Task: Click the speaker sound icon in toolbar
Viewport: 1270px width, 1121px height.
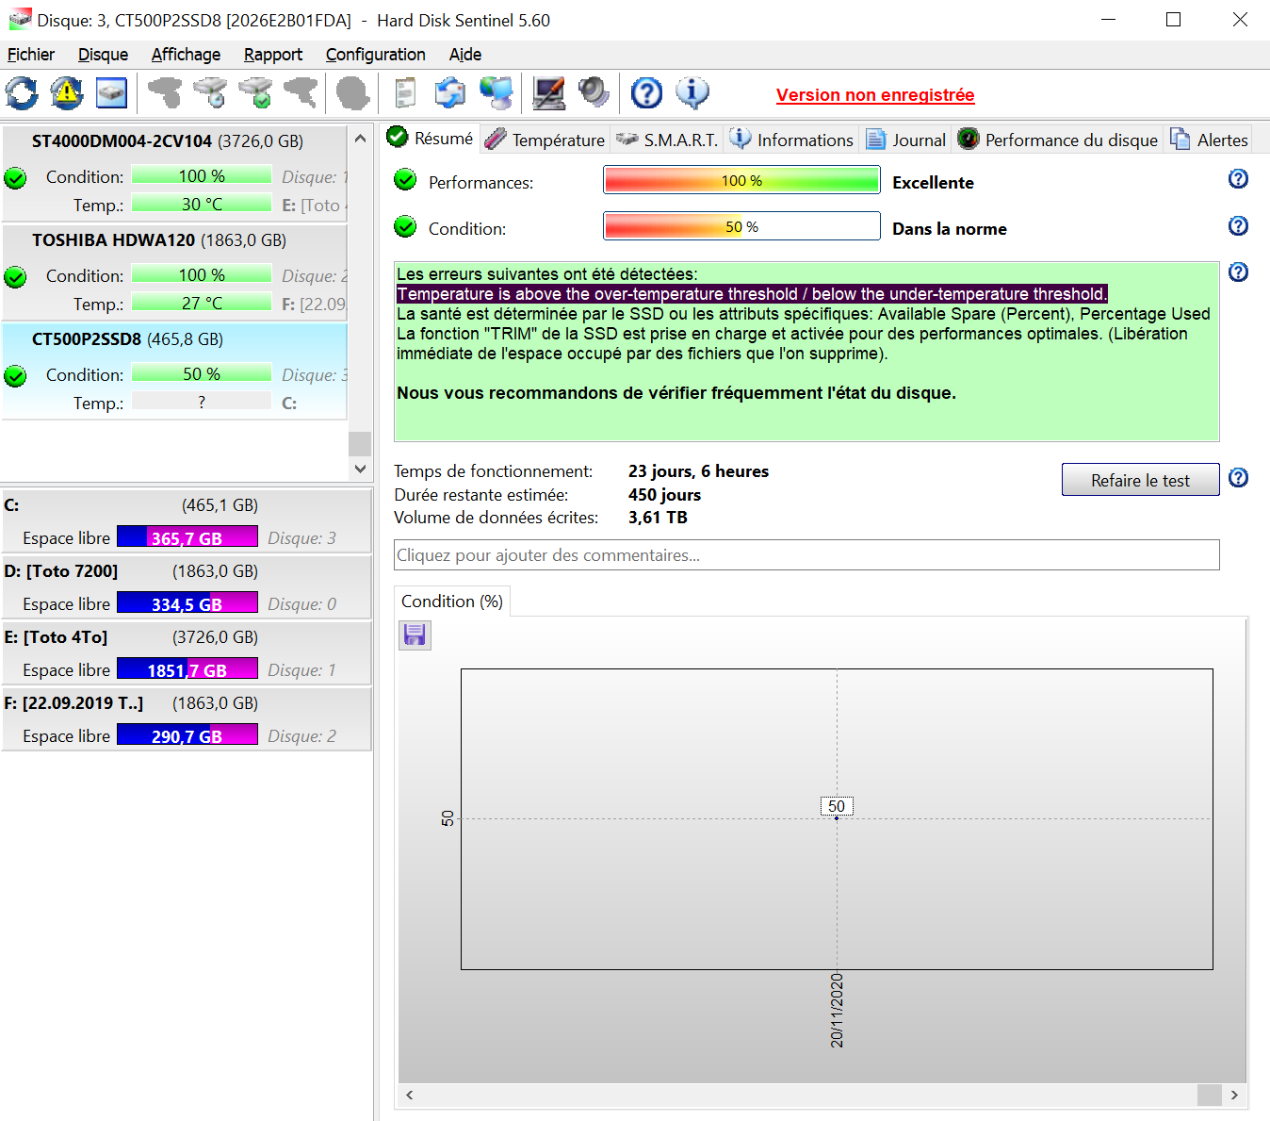Action: [594, 93]
